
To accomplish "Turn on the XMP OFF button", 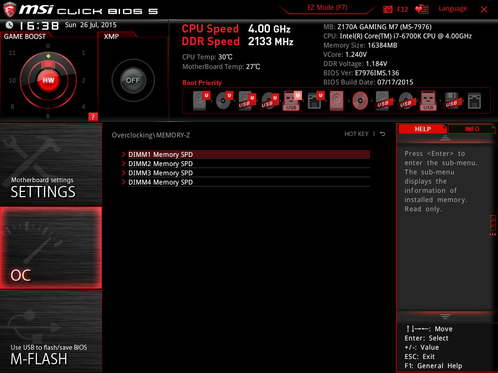I will pyautogui.click(x=133, y=80).
